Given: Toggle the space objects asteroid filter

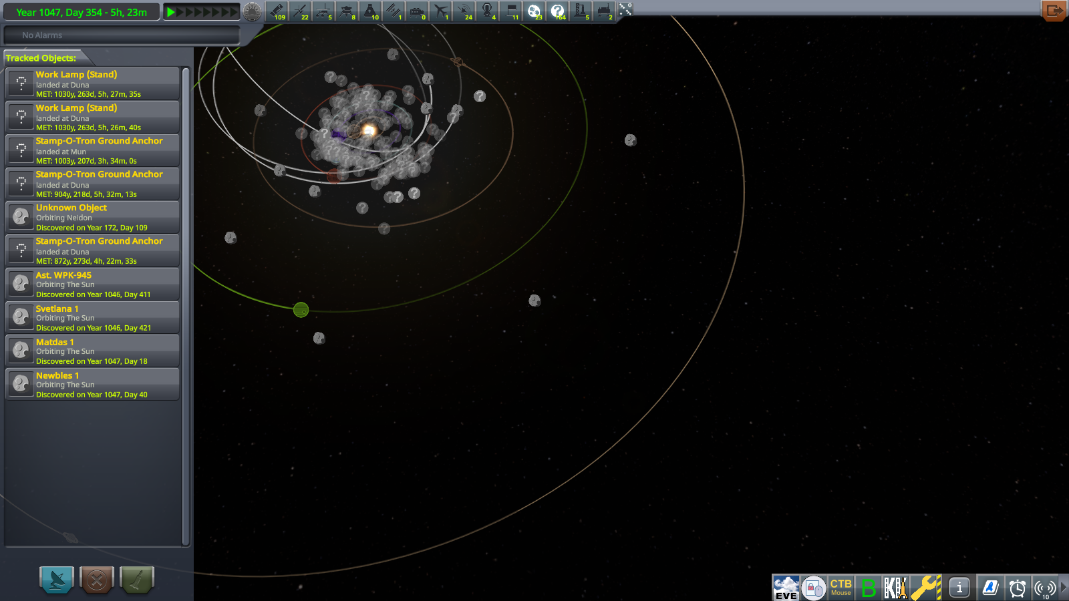Looking at the screenshot, I should pyautogui.click(x=534, y=11).
